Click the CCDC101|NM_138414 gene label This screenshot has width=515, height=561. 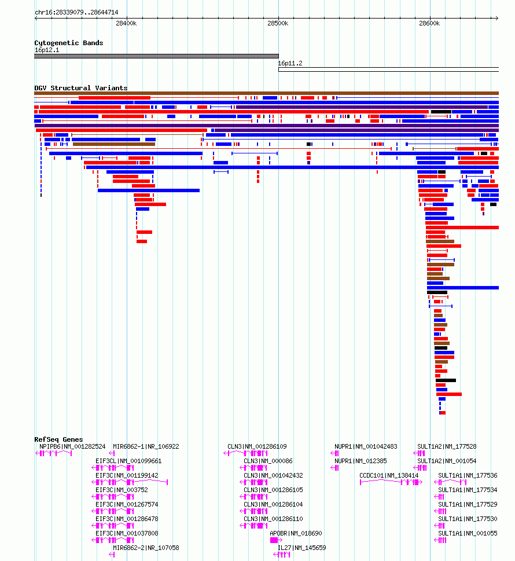pos(389,475)
